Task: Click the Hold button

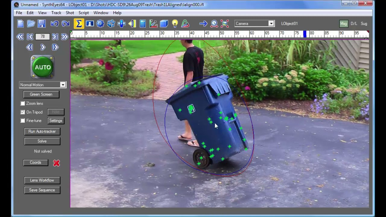Action: pos(56,112)
